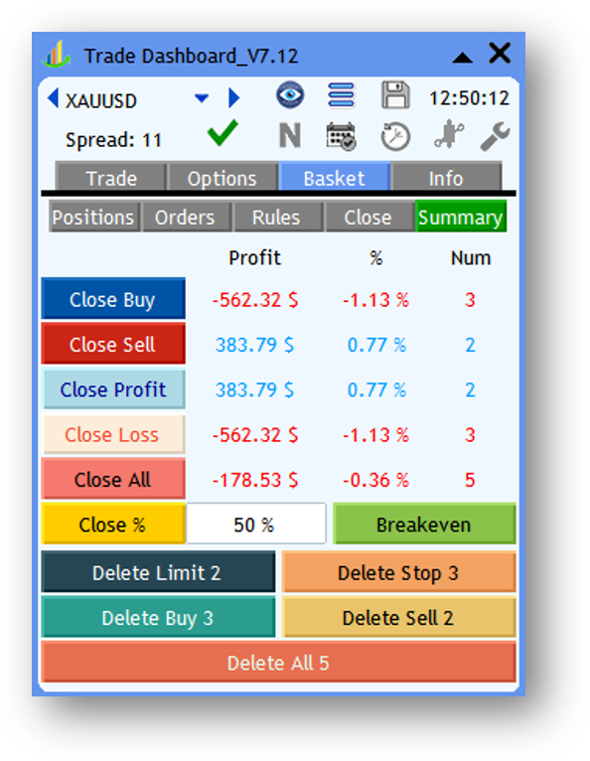
Task: Click the Delete Limit 2 button
Action: 158,571
